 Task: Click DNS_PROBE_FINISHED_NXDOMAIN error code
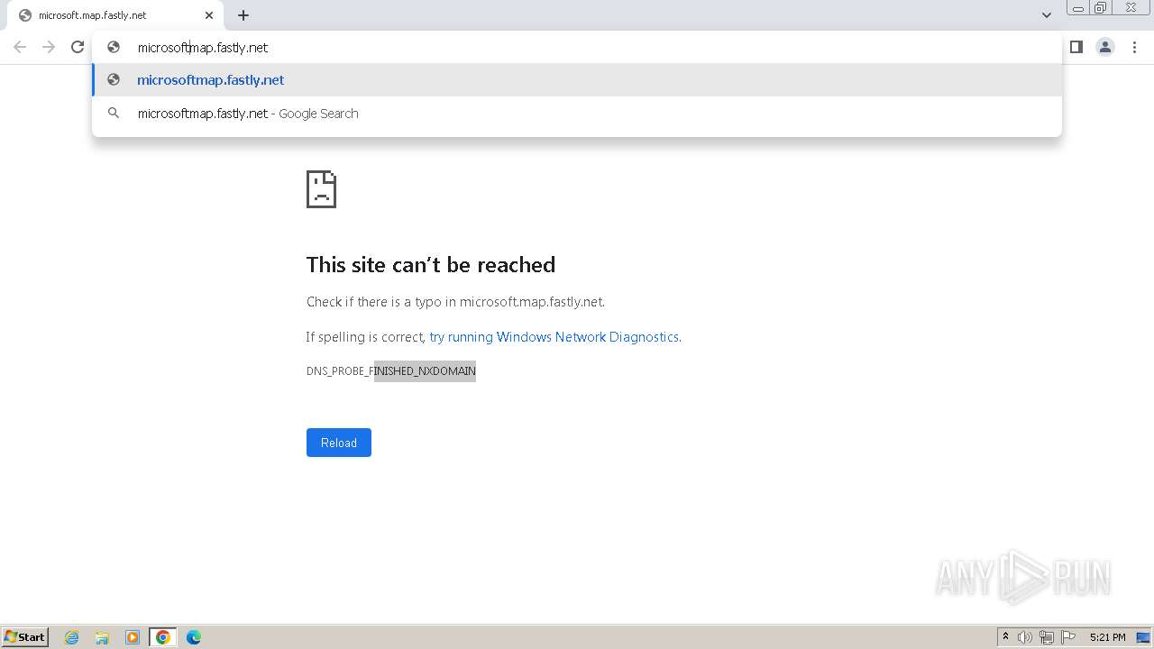[x=390, y=371]
